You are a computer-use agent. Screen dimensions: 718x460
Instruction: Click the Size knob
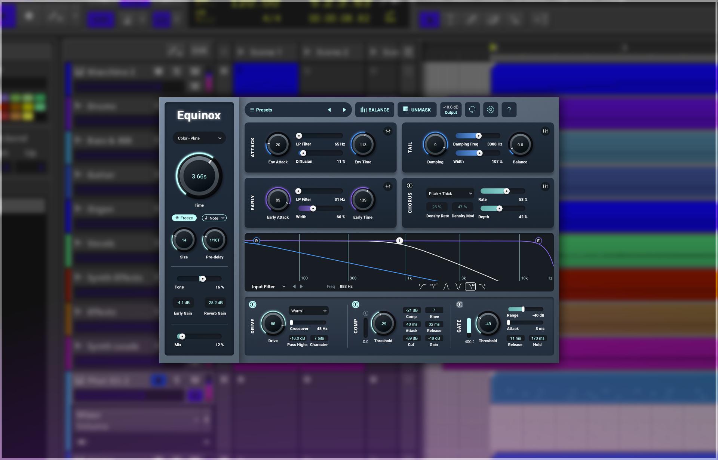pos(184,240)
